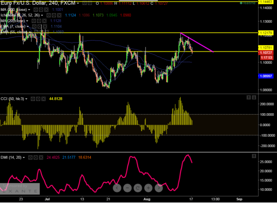Move CCI pane down with arrow
The image size is (277, 203).
point(254,97)
